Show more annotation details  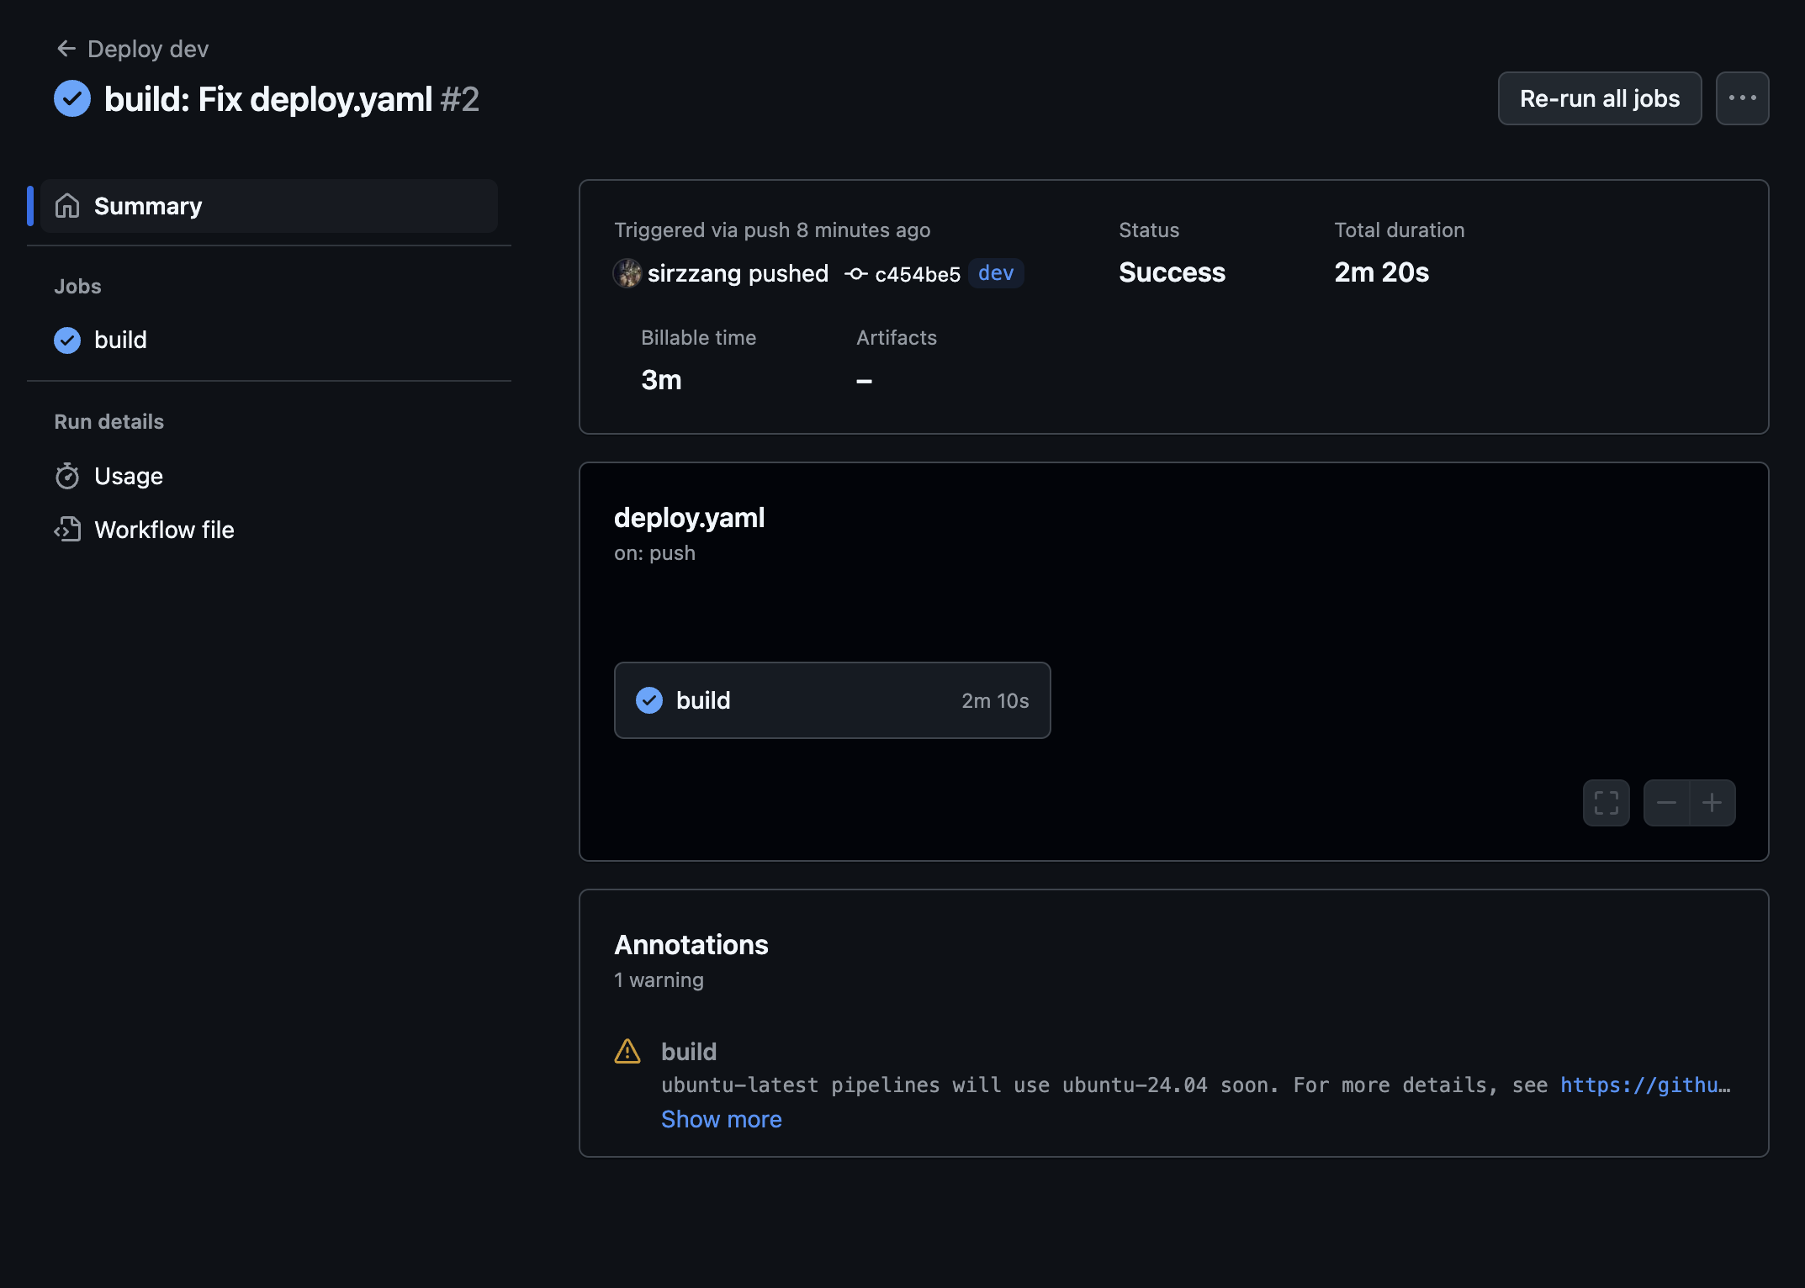click(x=721, y=1118)
